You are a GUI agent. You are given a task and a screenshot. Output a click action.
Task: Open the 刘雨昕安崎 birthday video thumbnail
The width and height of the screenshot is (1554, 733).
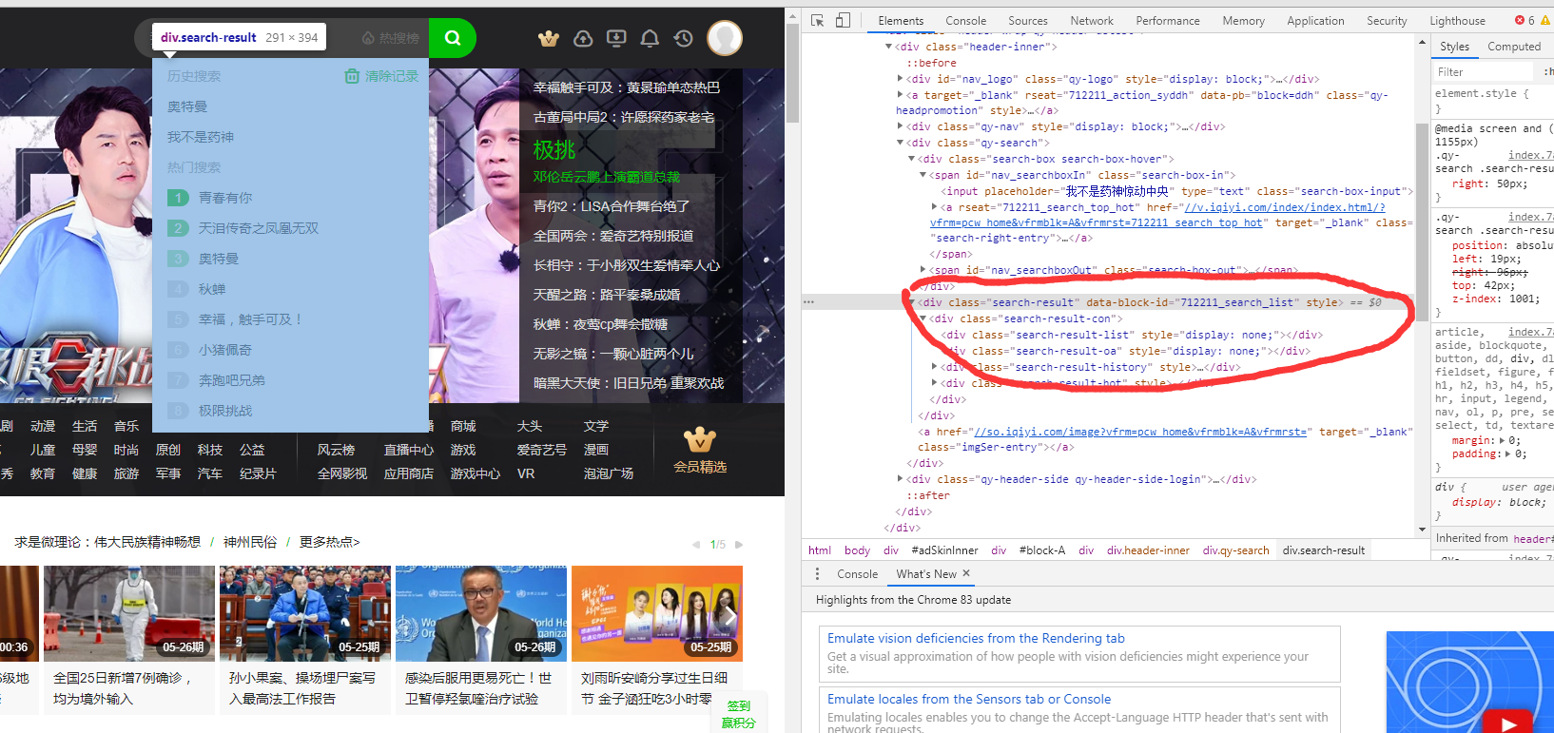click(657, 613)
